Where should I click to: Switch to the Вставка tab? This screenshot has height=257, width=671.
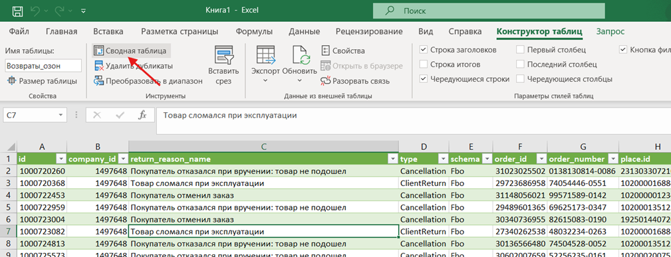[x=108, y=32]
